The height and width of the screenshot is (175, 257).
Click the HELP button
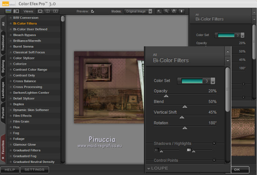coord(10,170)
